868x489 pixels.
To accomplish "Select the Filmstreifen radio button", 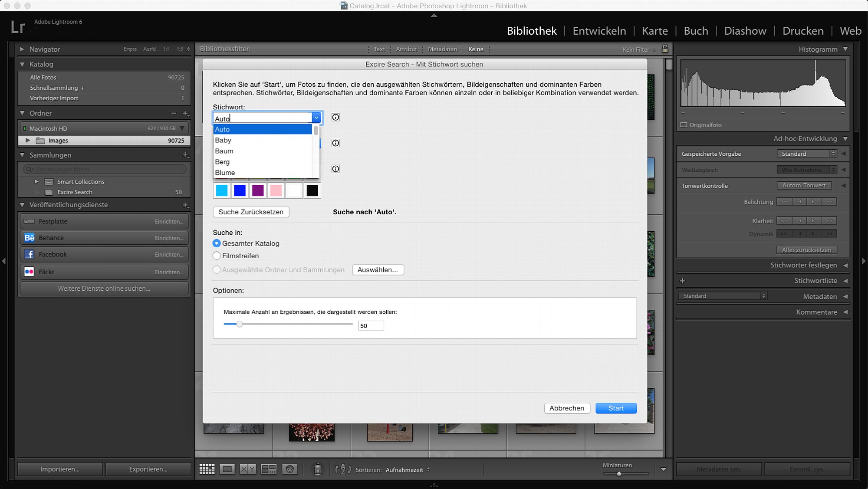I will 217,256.
